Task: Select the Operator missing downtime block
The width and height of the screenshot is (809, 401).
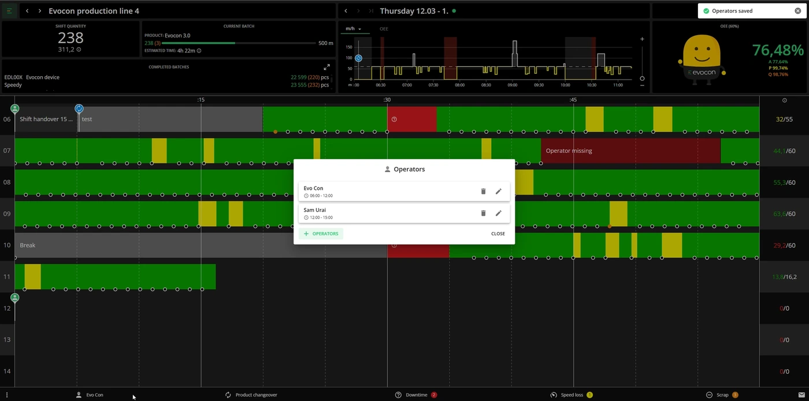Action: coord(630,151)
